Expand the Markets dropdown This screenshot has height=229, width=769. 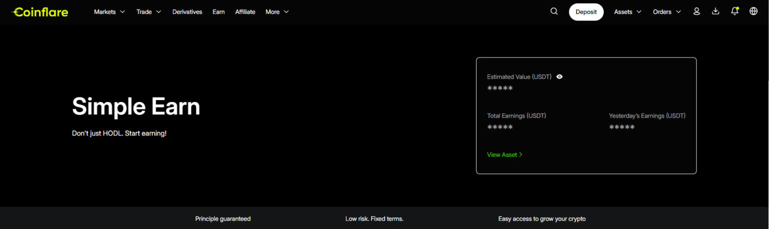tap(109, 12)
